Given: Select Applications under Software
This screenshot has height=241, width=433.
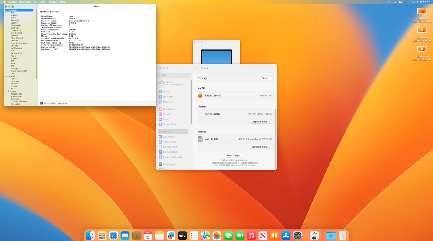Looking at the screenshot, I should [x=16, y=97].
